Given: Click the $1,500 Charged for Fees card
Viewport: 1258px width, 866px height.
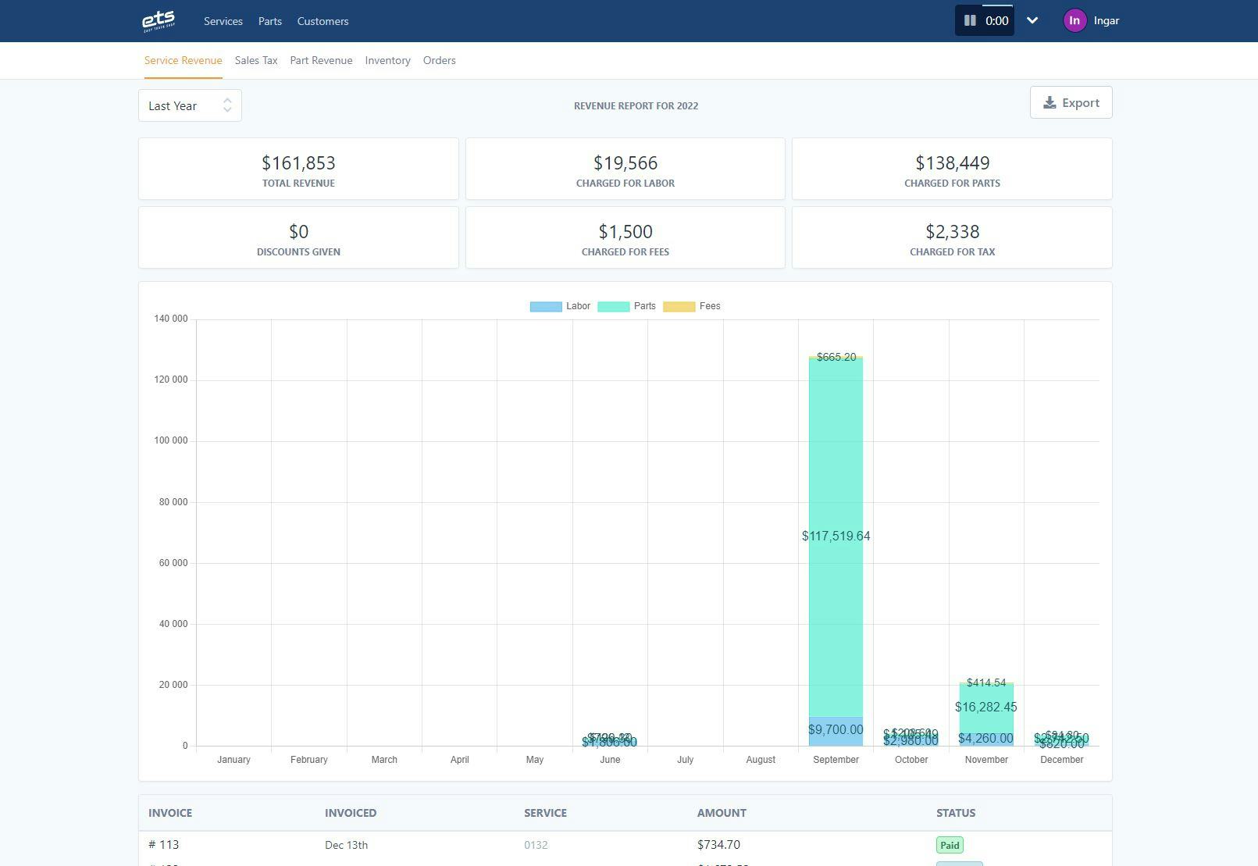Looking at the screenshot, I should pos(625,237).
